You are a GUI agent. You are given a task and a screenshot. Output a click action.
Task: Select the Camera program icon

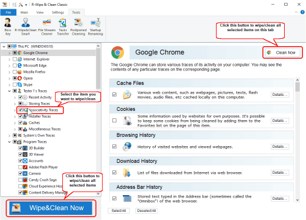pyautogui.click(x=25, y=174)
